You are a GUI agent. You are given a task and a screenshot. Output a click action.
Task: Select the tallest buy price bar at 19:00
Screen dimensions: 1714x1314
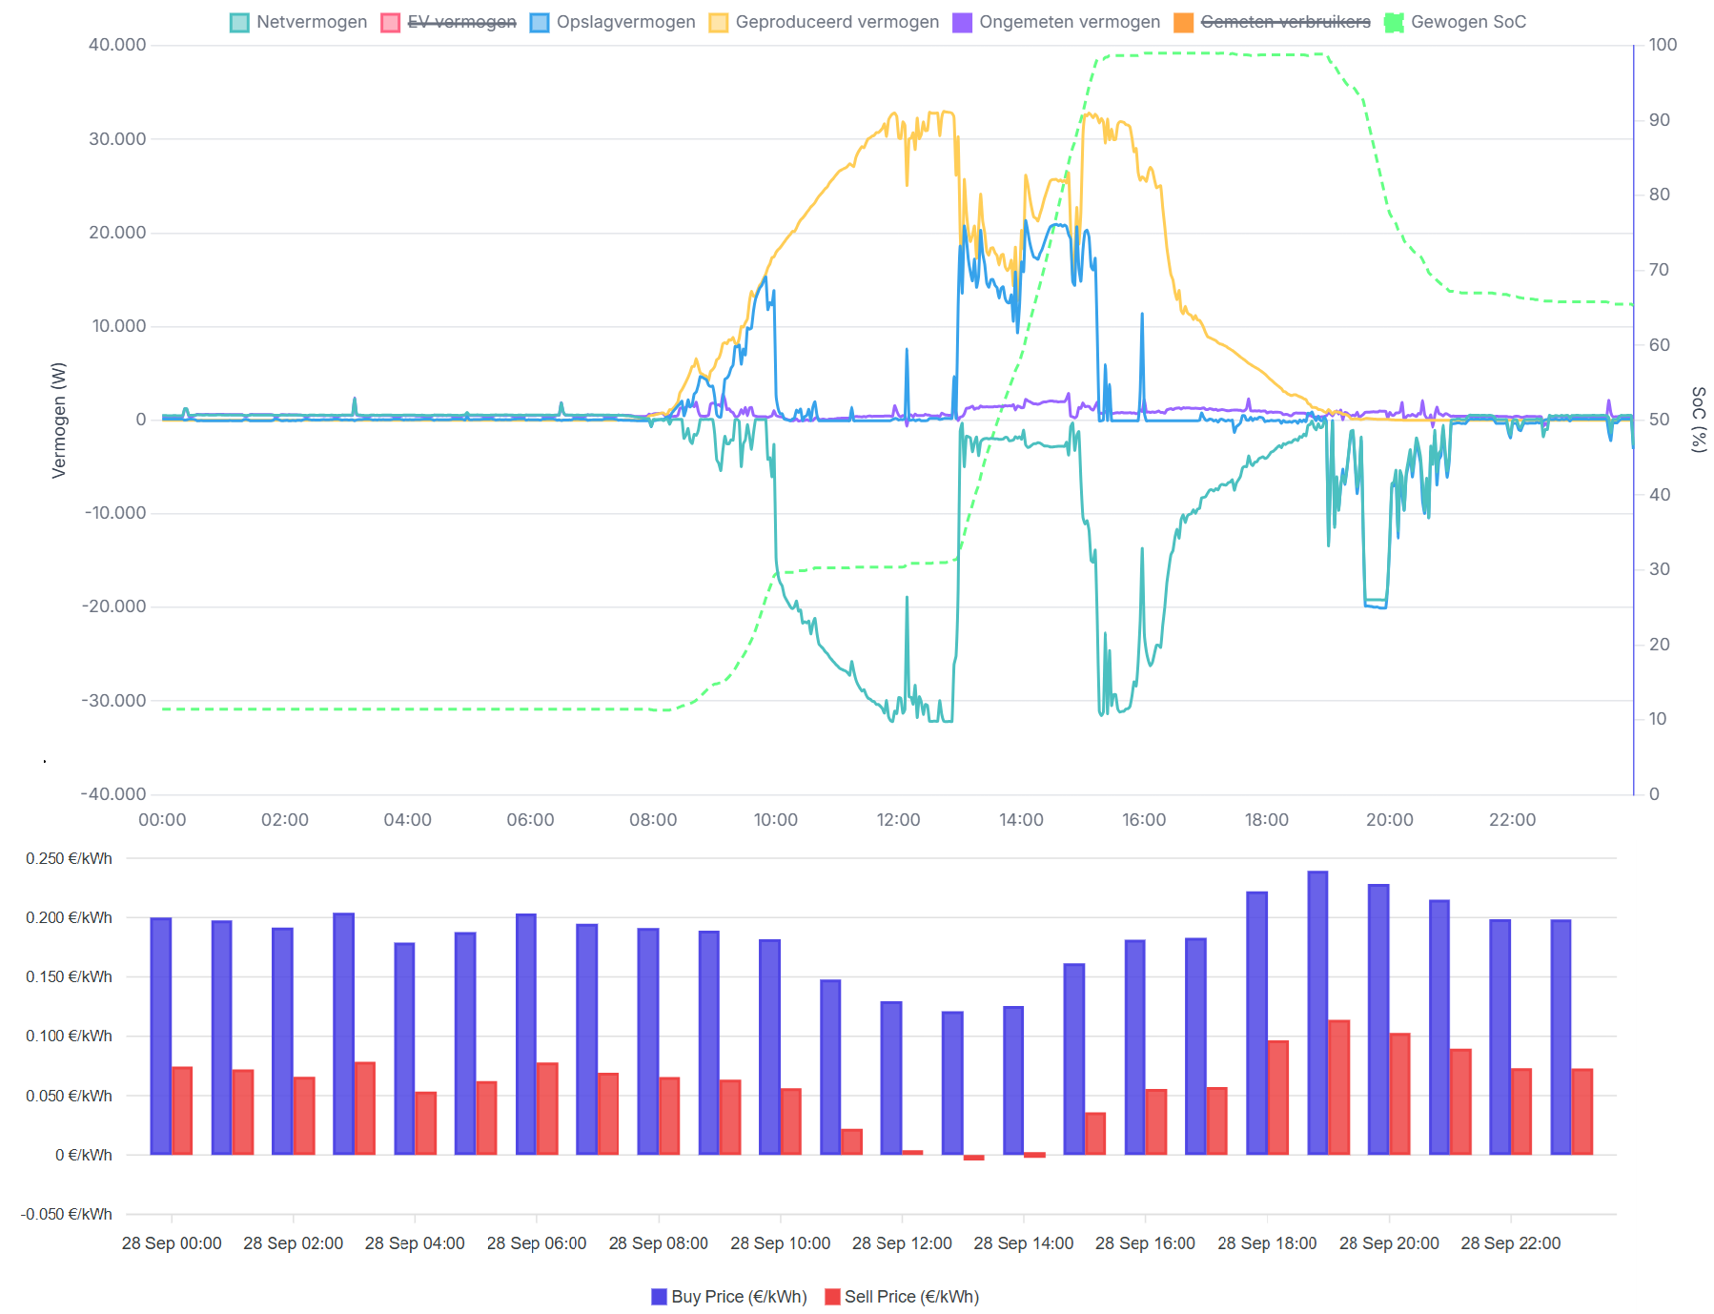[x=1317, y=1013]
